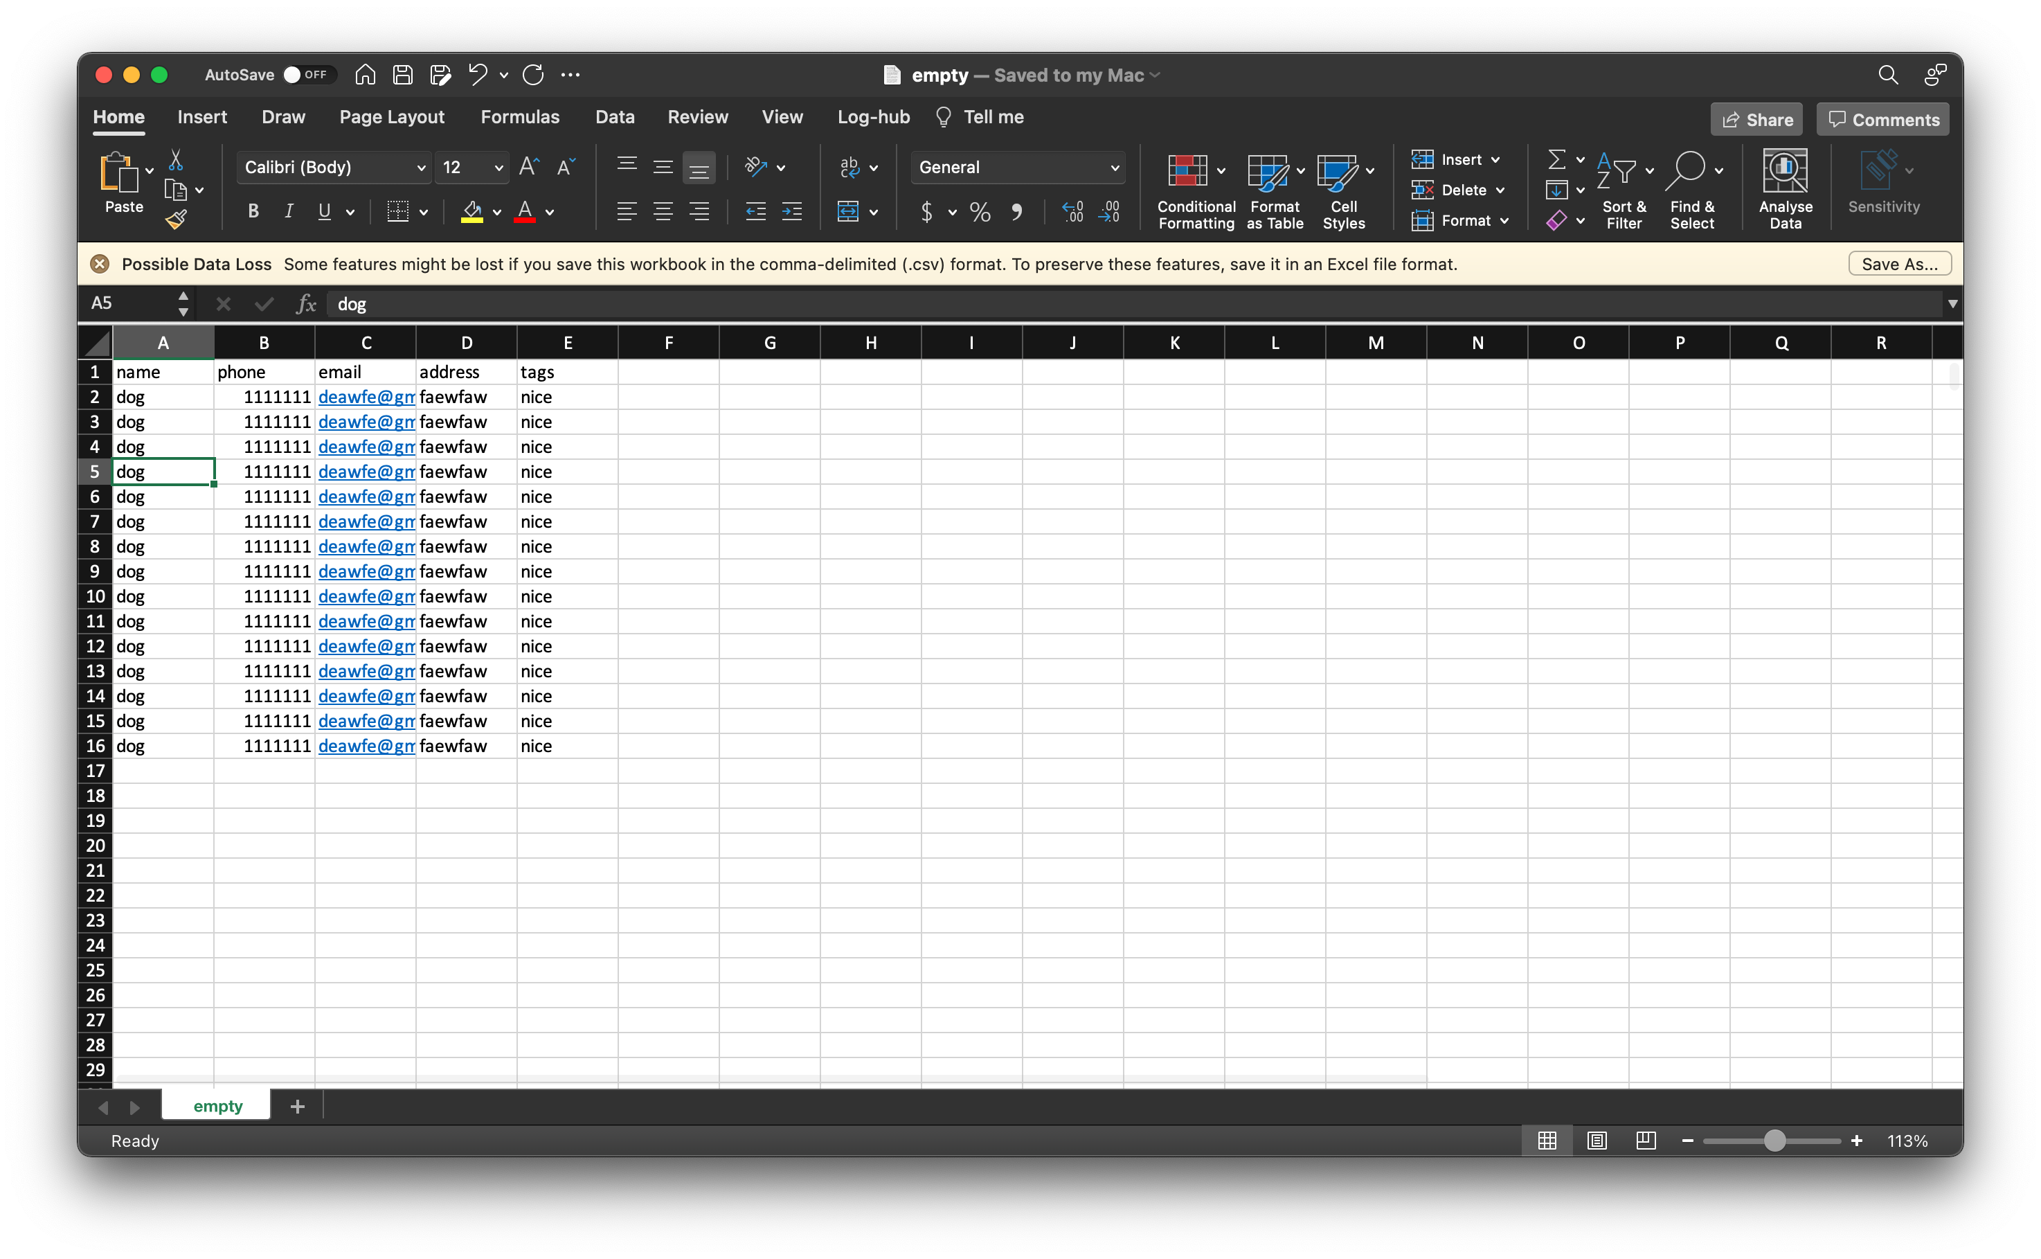Click the Merge and Center icon
This screenshot has width=2041, height=1259.
[x=847, y=211]
